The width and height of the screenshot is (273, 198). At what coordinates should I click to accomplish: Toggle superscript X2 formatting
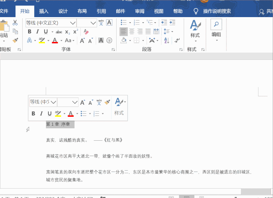pos(76,32)
